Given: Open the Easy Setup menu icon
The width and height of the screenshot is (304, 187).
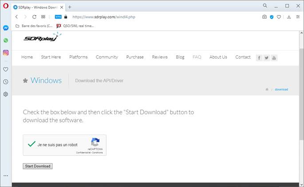Looking at the screenshot, I should [298, 17].
